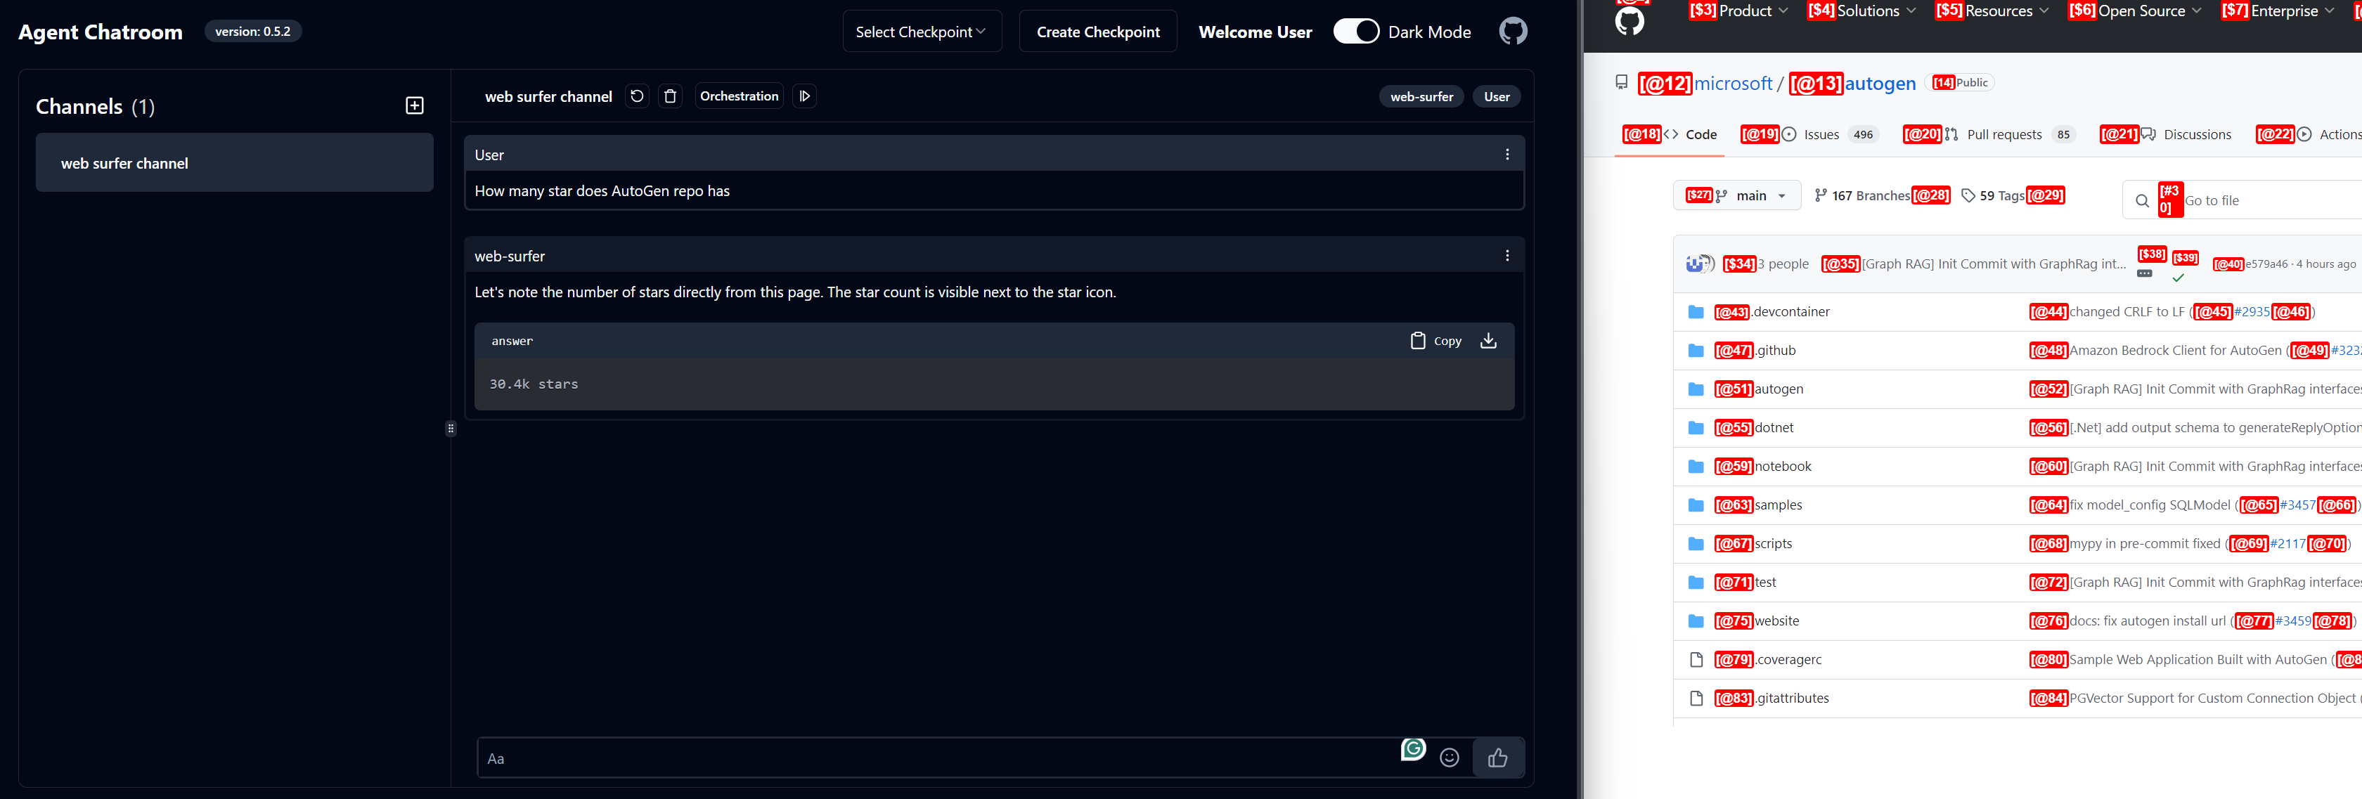Screen dimensions: 2362x799
Task: Click the add channel plus icon
Action: 415,106
